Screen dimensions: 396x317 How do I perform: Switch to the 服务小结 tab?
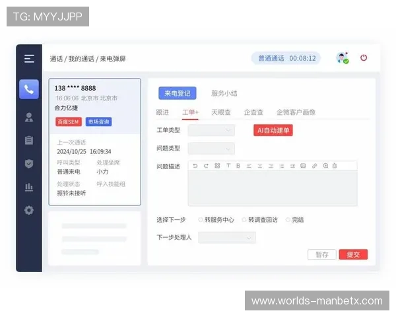(x=224, y=94)
